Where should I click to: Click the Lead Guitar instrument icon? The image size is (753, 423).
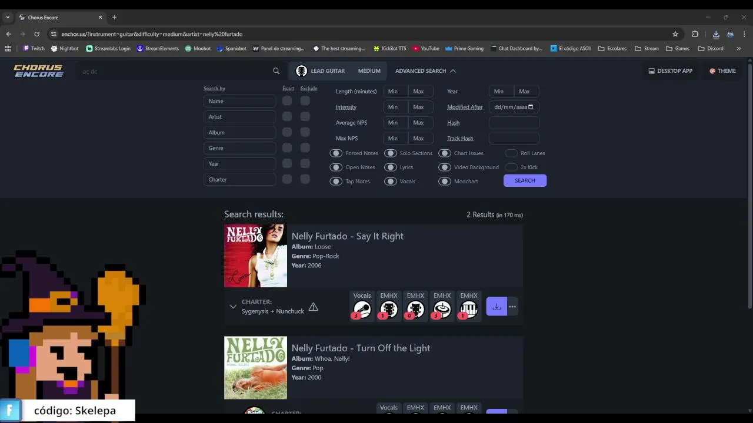click(301, 71)
